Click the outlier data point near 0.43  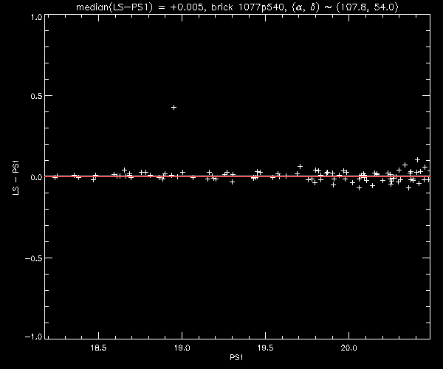[174, 108]
